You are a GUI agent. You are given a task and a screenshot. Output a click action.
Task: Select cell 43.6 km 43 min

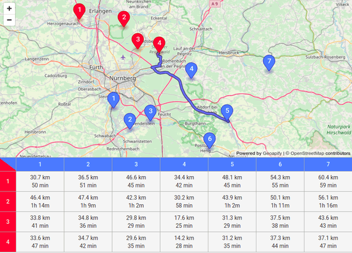click(328, 221)
